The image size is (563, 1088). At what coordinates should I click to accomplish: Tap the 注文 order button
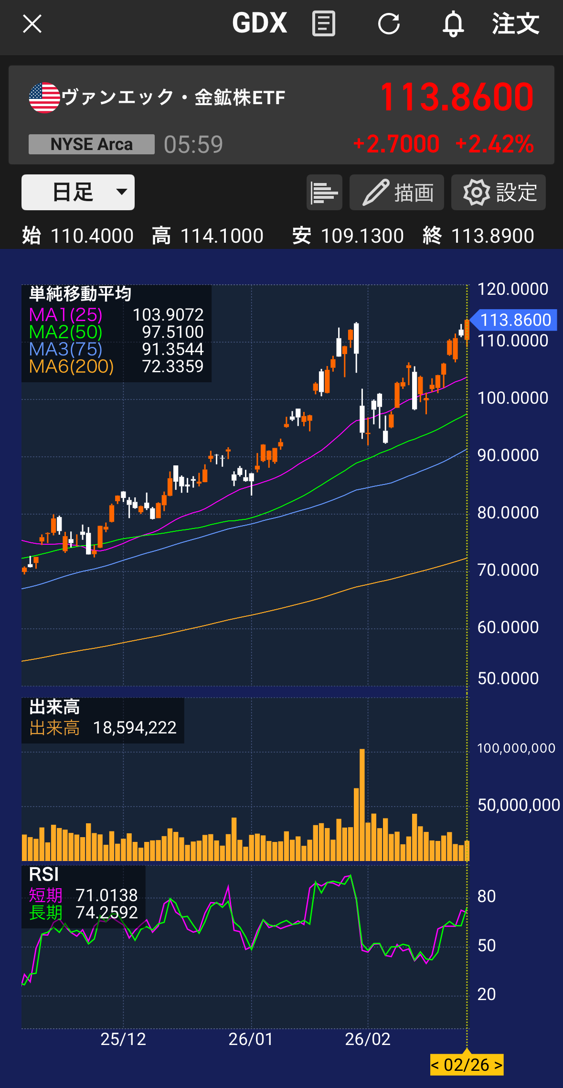pyautogui.click(x=516, y=24)
